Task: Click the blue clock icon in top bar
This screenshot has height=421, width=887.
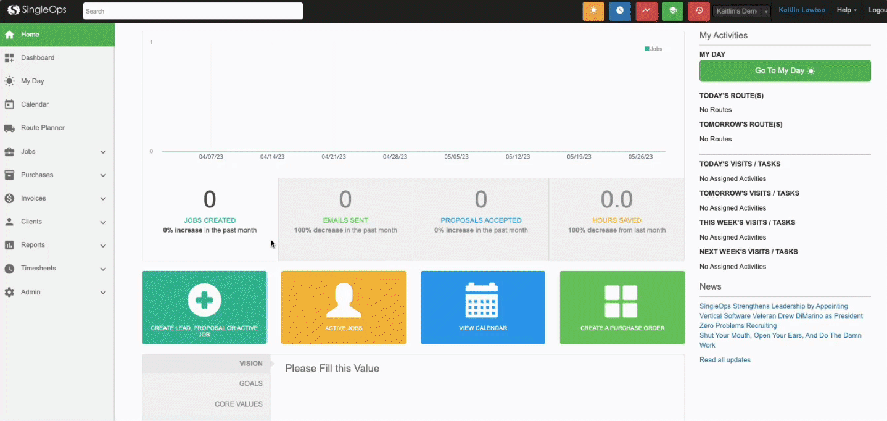Action: 620,11
